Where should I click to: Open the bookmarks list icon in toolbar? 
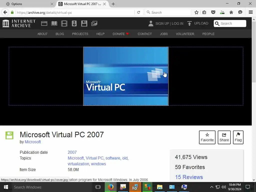pyautogui.click(x=204, y=12)
